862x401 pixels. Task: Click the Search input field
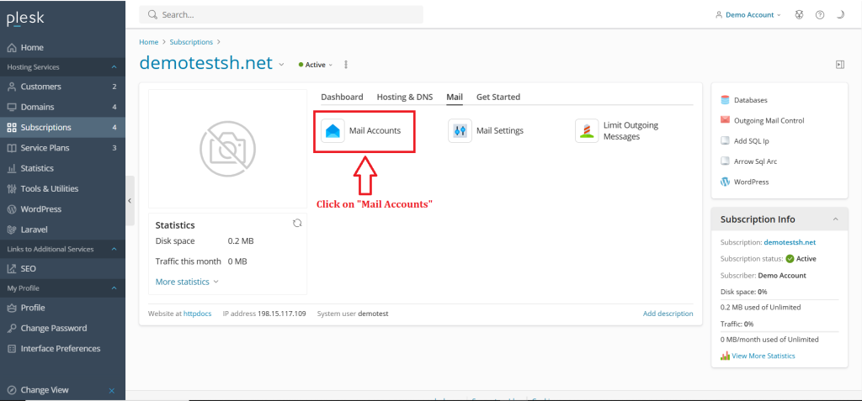coord(281,15)
